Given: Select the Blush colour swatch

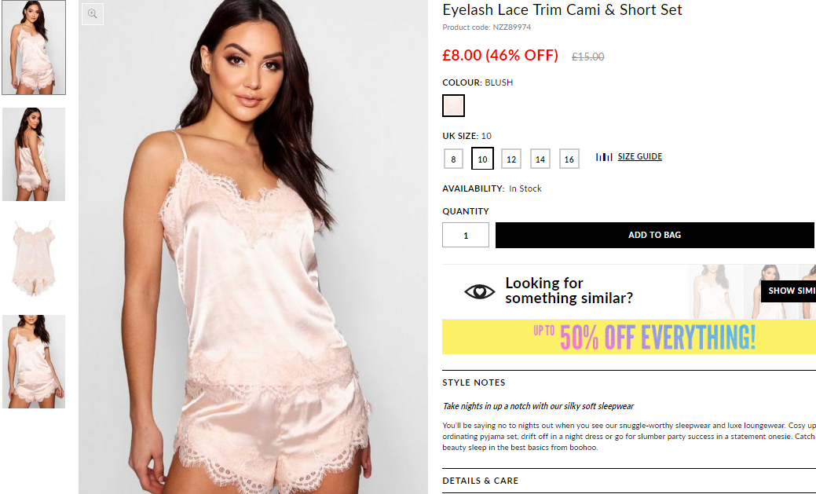Looking at the screenshot, I should tap(453, 106).
